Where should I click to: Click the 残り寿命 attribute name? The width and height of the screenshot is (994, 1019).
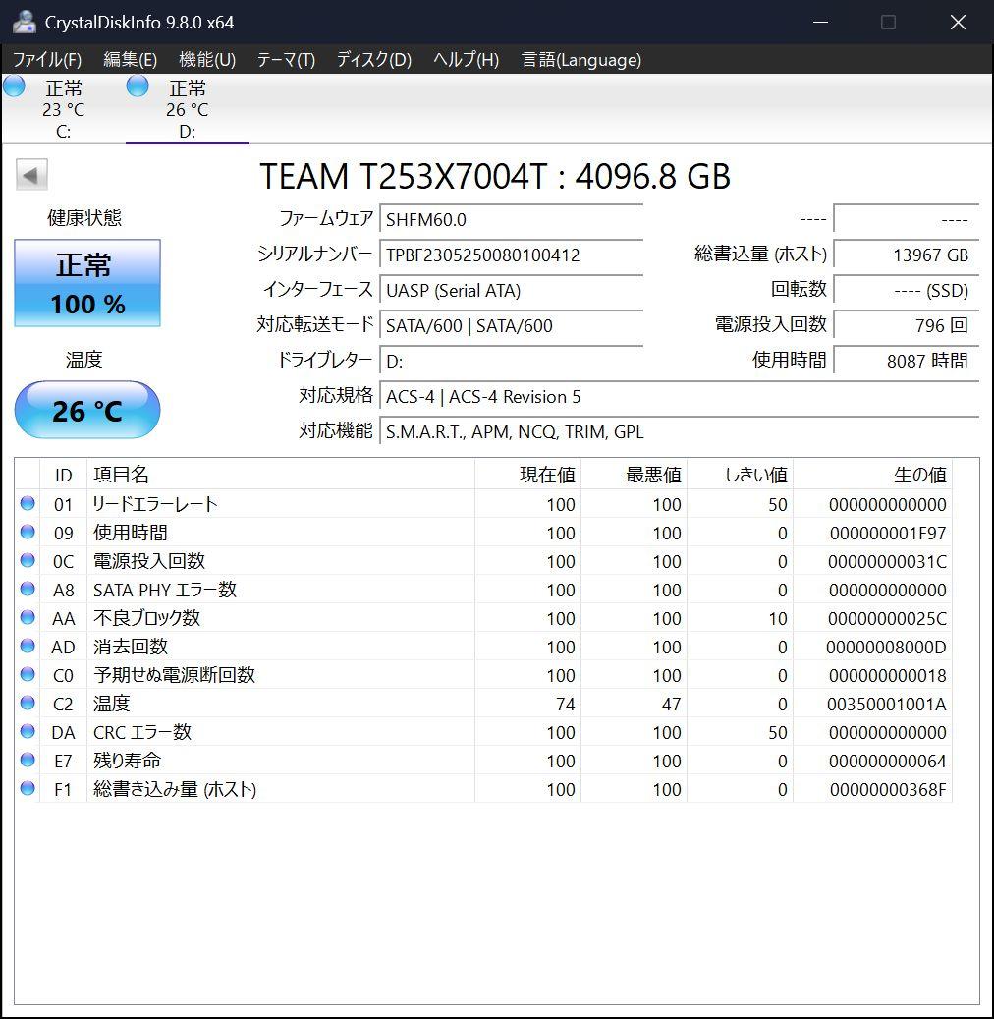(x=127, y=761)
